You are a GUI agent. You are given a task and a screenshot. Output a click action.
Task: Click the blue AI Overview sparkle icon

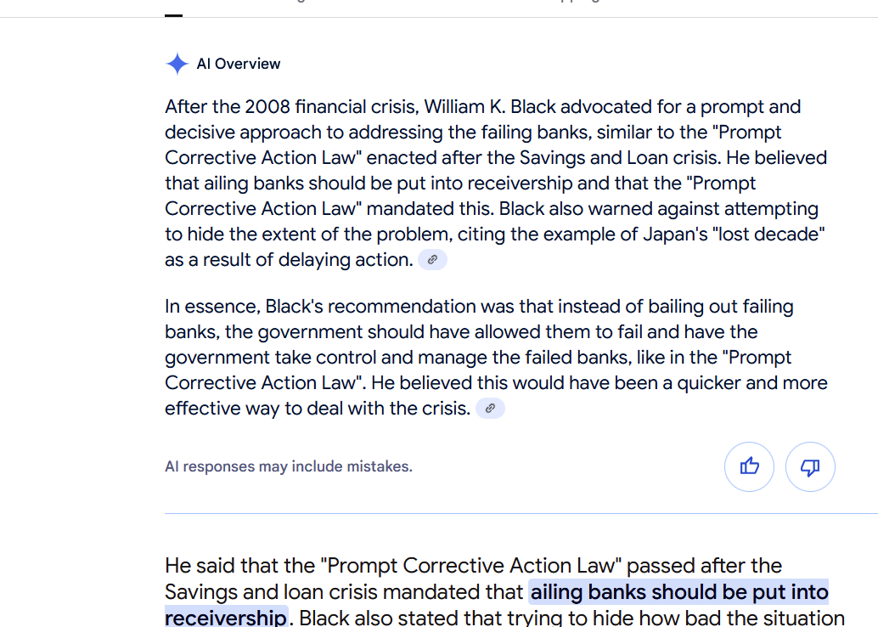point(177,64)
